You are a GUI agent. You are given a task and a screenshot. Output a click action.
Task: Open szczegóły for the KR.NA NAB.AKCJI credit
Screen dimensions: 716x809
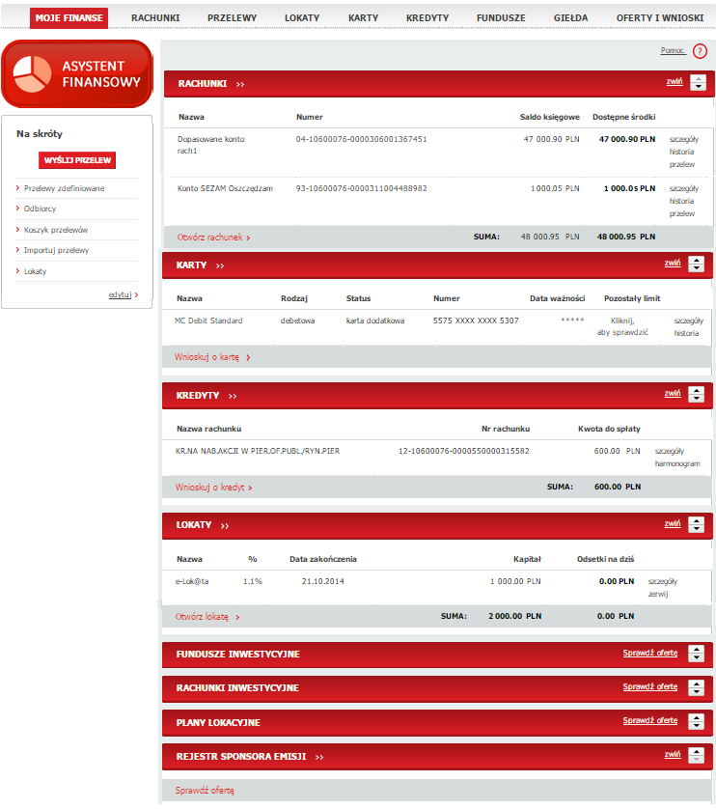[x=670, y=452]
